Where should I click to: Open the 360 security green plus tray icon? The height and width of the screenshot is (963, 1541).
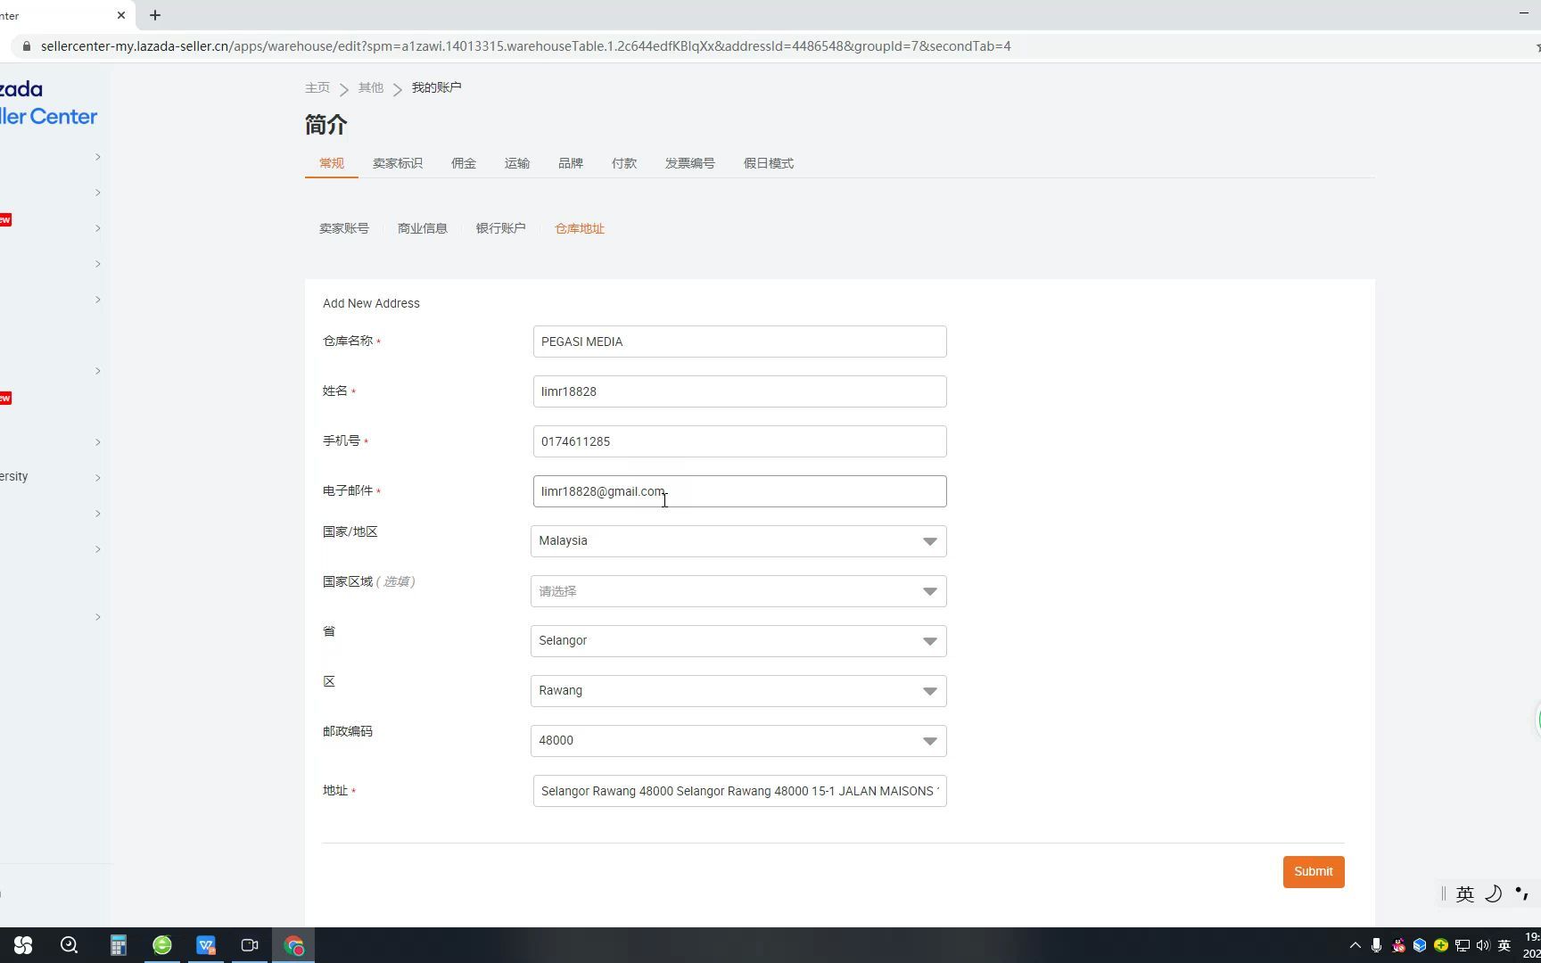coord(1441,945)
